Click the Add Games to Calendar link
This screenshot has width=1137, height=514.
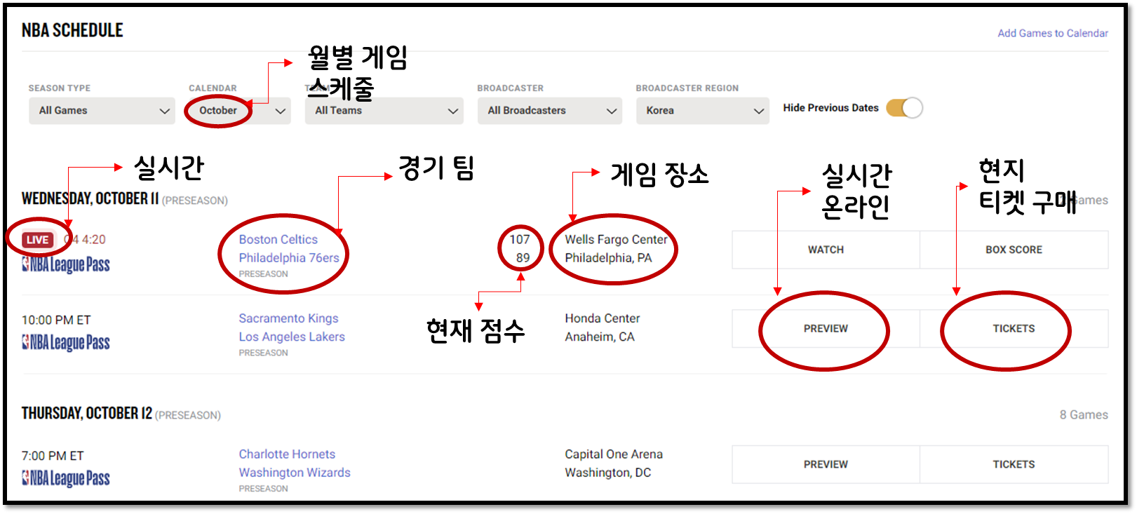coord(1053,33)
